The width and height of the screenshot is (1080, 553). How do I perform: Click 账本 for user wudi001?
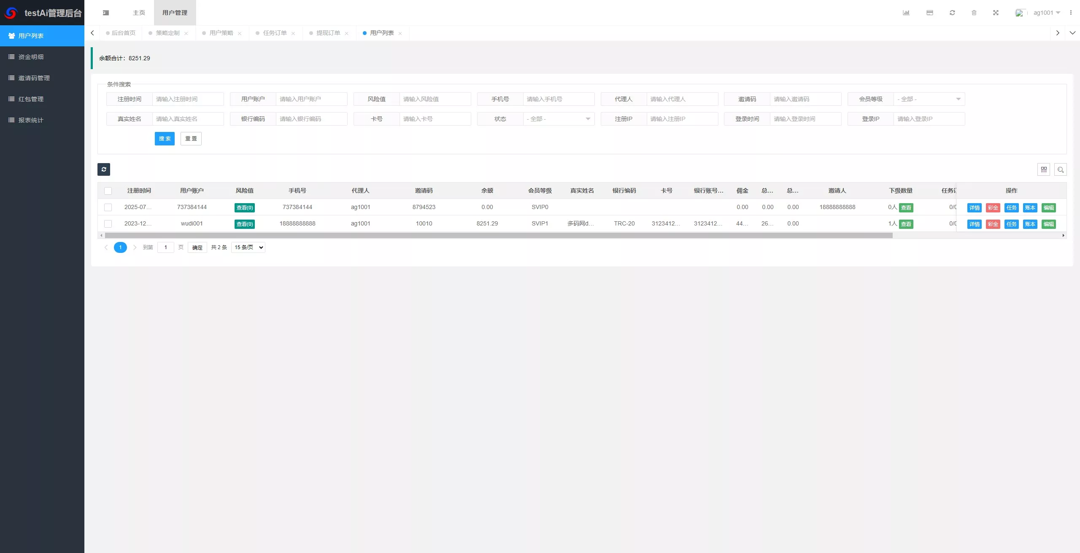click(x=1030, y=224)
